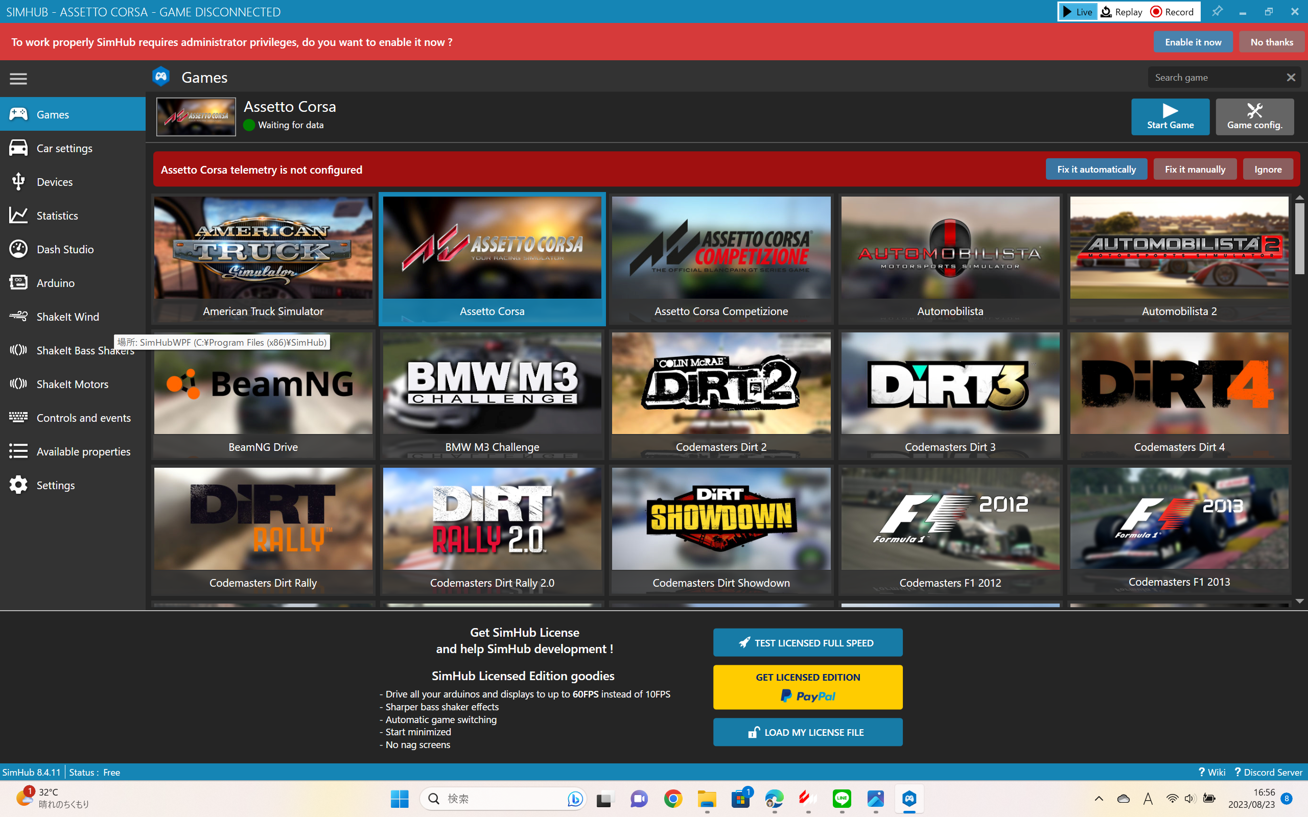Image resolution: width=1308 pixels, height=817 pixels.
Task: Open Controls and events menu
Action: coord(83,418)
